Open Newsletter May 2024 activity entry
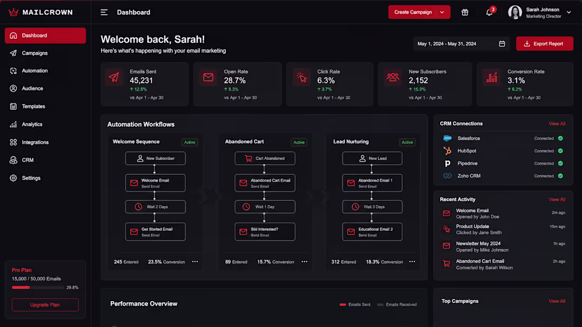 click(x=503, y=247)
